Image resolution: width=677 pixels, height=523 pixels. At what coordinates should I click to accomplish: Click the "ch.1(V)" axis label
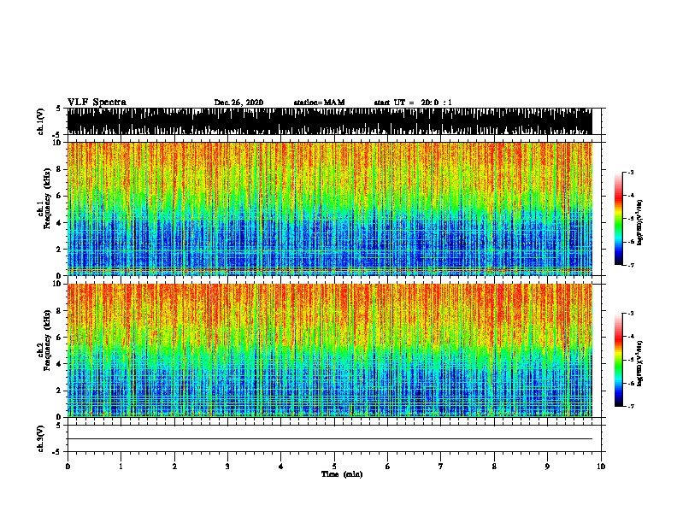coord(41,121)
